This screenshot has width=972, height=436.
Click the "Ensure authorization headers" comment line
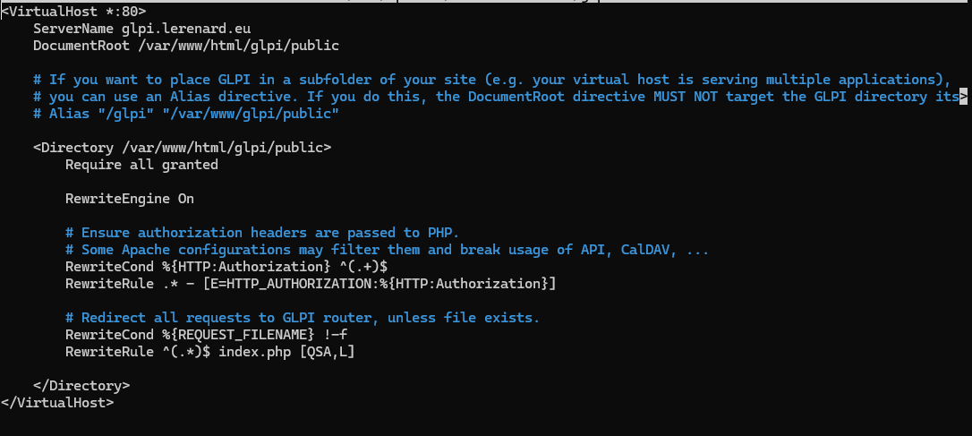[261, 233]
